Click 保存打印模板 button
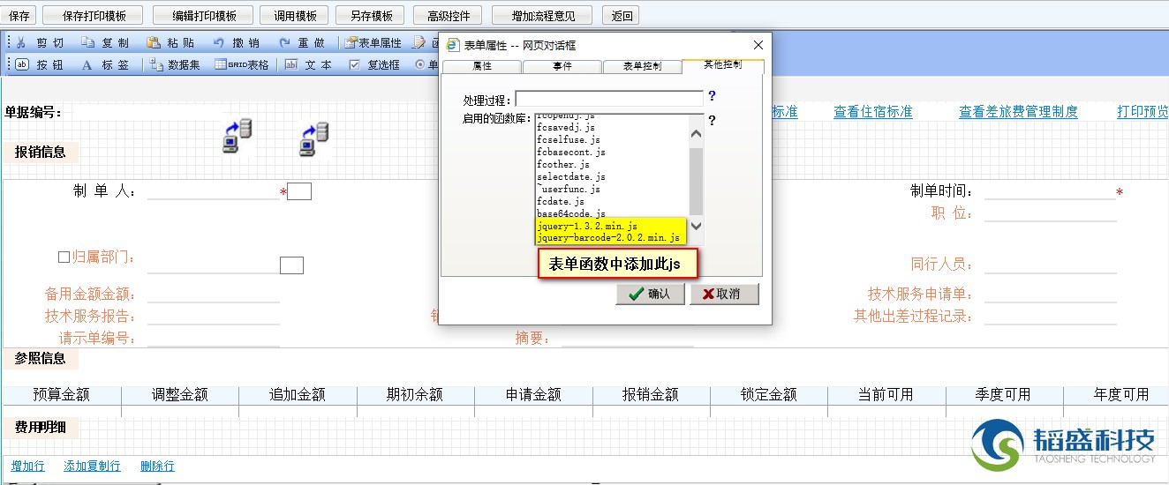Viewport: 1169px width, 485px height. tap(92, 16)
